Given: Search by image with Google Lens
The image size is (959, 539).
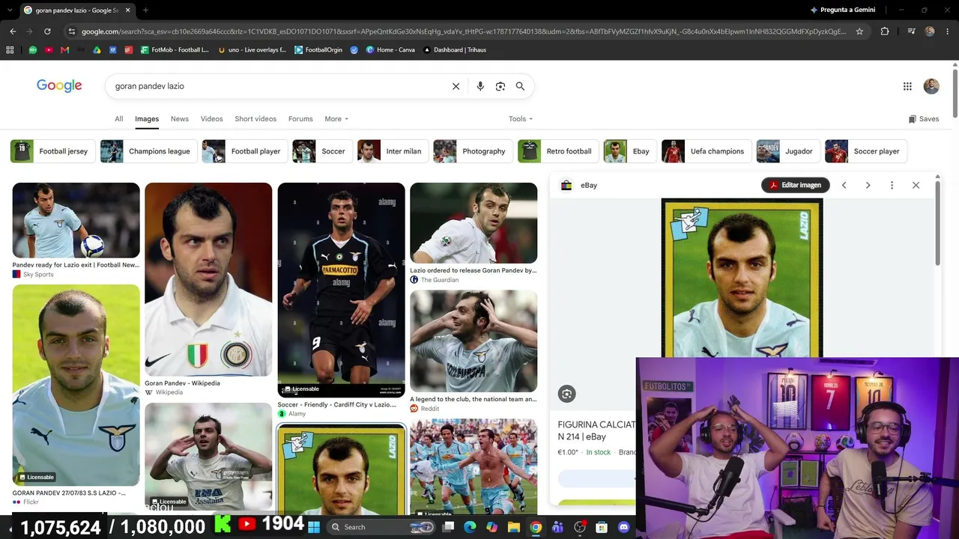Looking at the screenshot, I should 500,86.
